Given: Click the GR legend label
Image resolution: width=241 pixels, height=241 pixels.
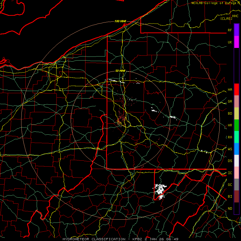Looking at the screenshot, I should [230, 101].
